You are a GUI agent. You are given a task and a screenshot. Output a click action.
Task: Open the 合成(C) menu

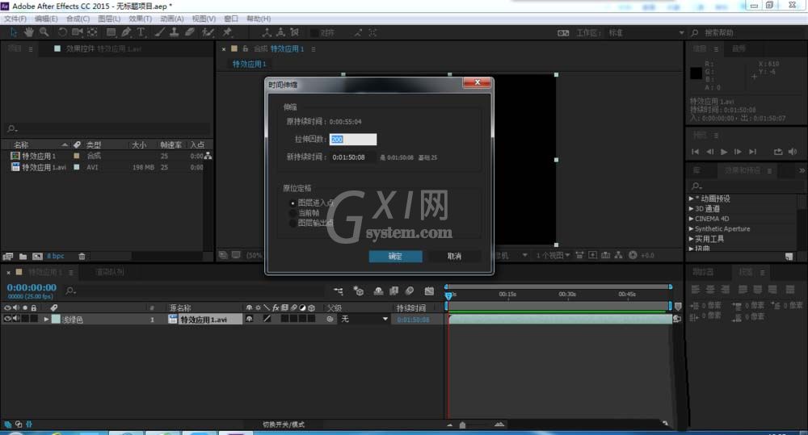point(78,19)
